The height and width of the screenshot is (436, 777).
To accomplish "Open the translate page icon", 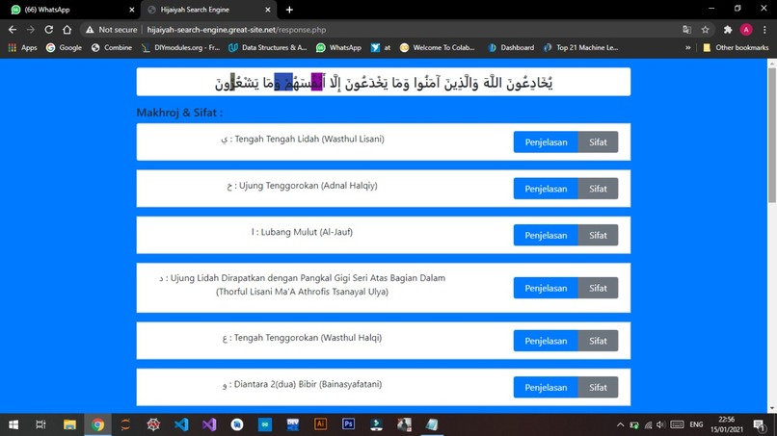I will (686, 30).
